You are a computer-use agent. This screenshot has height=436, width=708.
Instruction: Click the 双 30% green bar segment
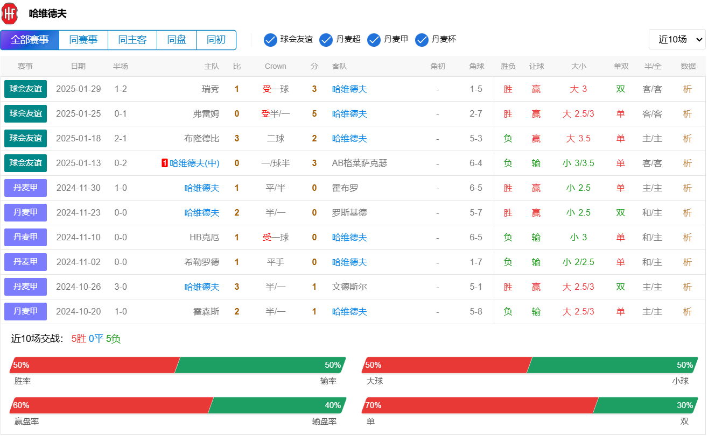(646, 405)
